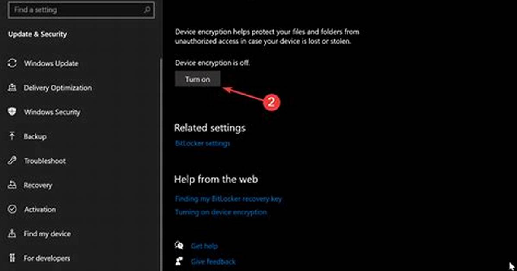Click the Recovery icon

click(x=12, y=185)
